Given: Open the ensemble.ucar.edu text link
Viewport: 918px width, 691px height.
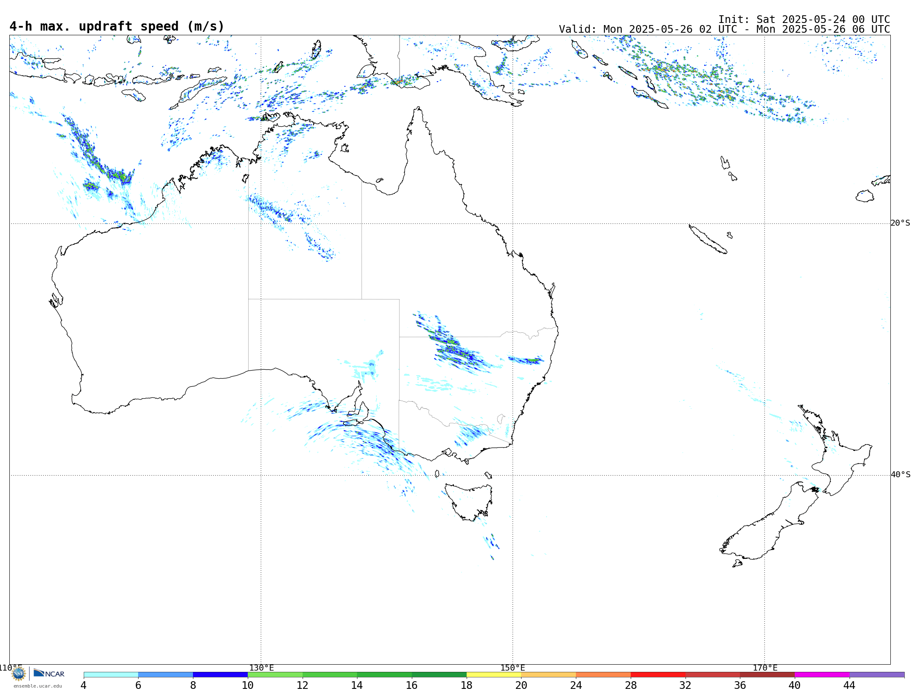Looking at the screenshot, I should (x=37, y=686).
